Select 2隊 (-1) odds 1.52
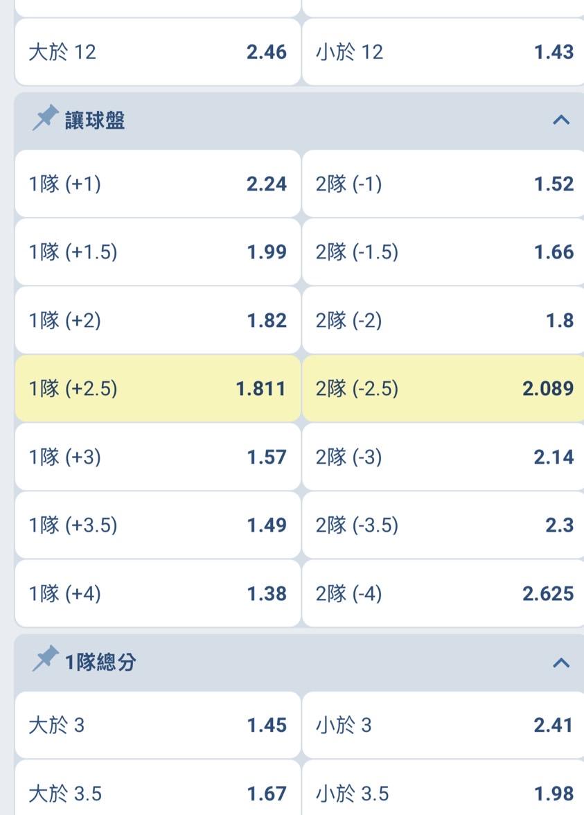Viewport: 584px width, 815px height. 443,184
